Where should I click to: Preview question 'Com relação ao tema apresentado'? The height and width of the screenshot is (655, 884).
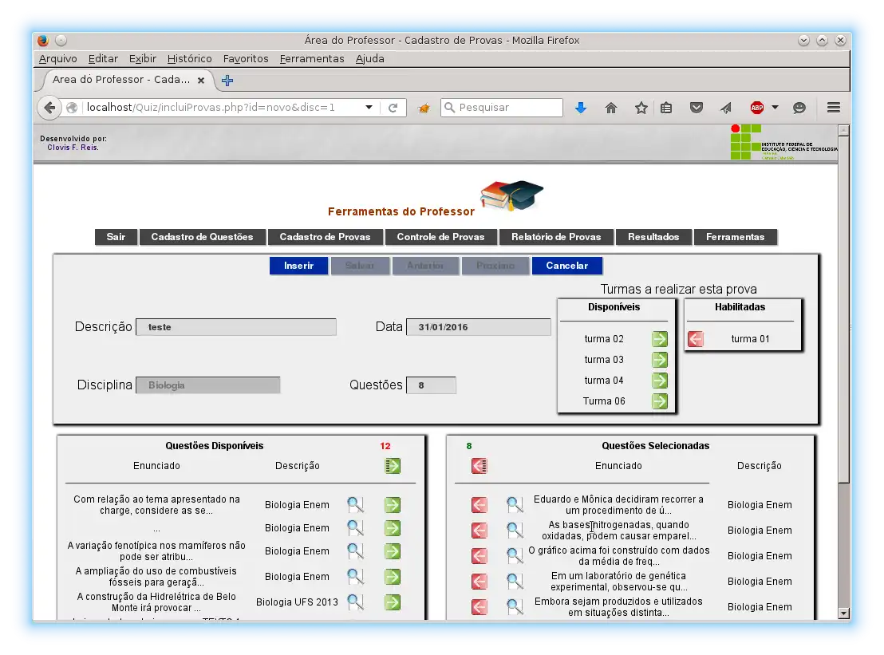[355, 504]
